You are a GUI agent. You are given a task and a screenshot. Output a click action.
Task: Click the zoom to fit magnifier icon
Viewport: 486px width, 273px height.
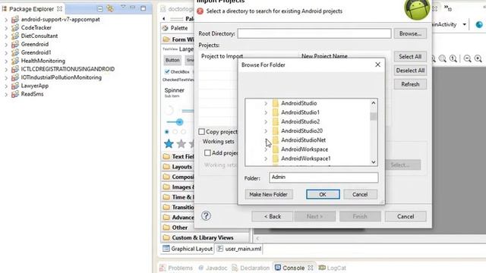click(x=442, y=58)
